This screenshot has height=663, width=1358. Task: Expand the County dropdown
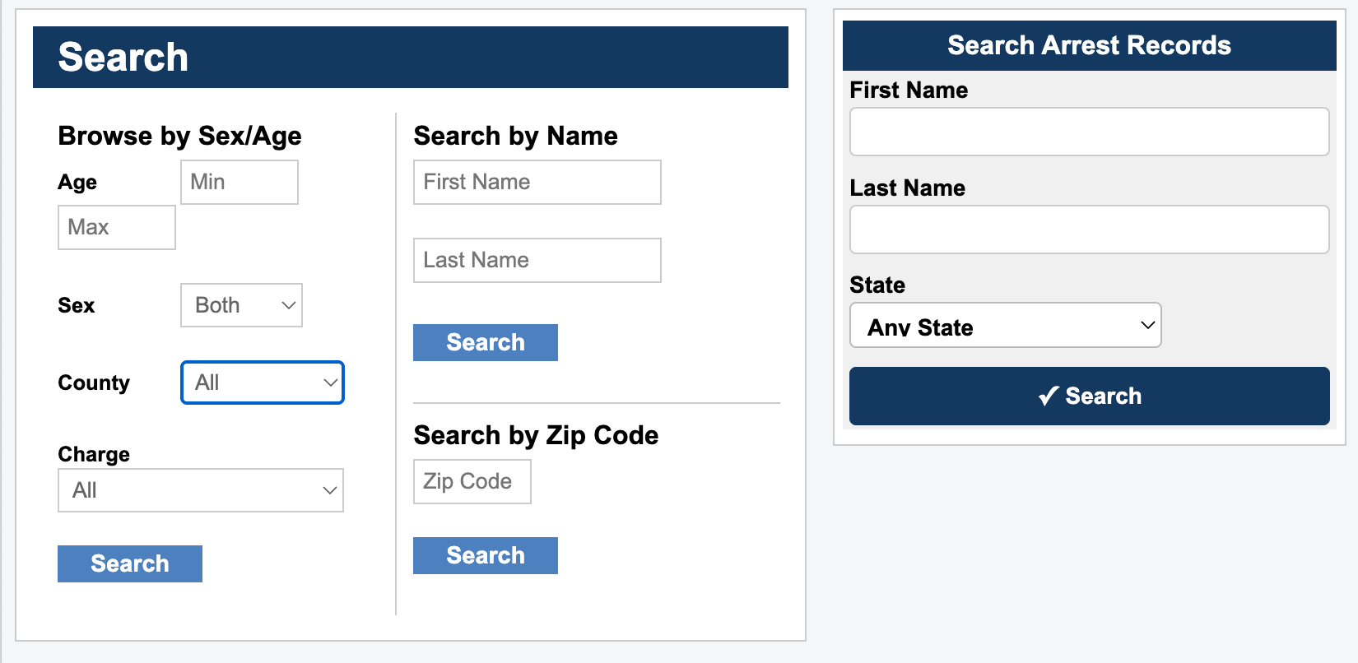pyautogui.click(x=262, y=382)
